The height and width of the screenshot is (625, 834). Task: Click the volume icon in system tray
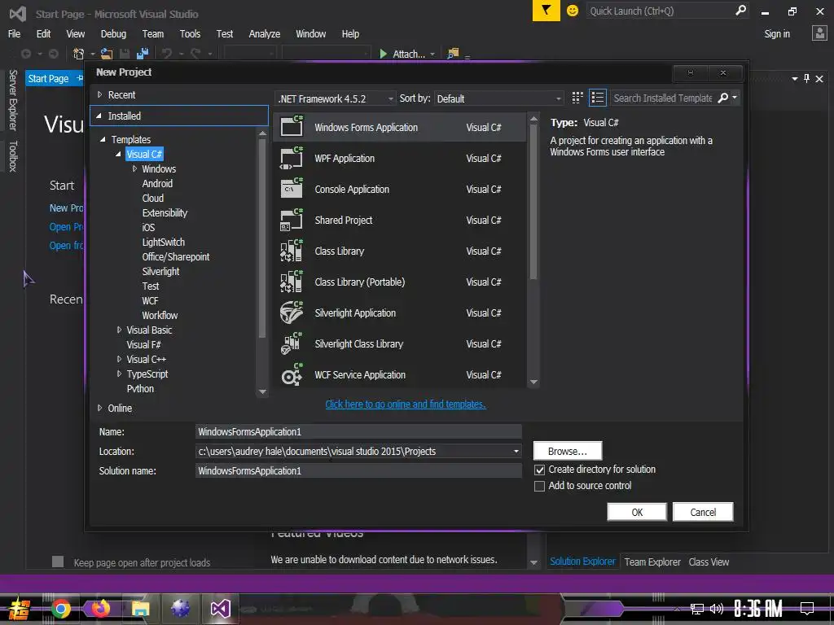pos(717,609)
